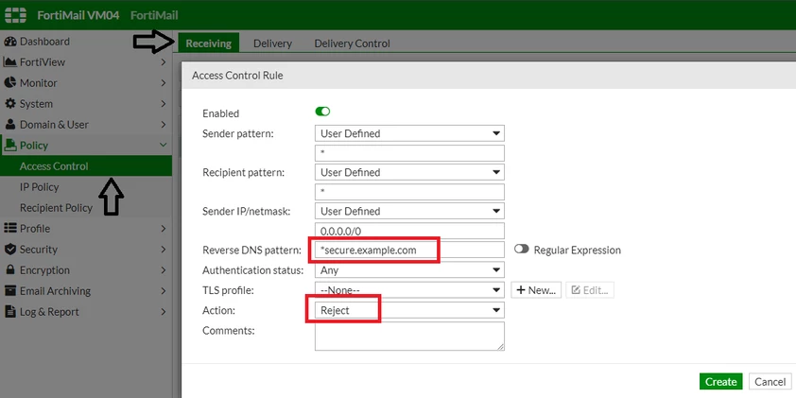796x398 pixels.
Task: Open the Sender IP/netmask dropdown
Action: [x=409, y=211]
